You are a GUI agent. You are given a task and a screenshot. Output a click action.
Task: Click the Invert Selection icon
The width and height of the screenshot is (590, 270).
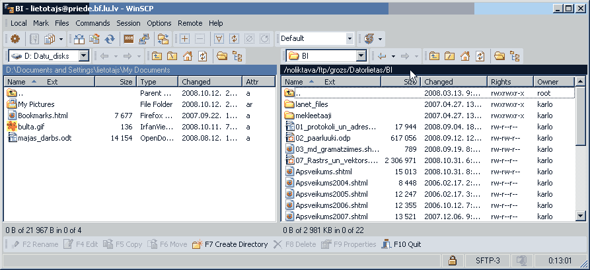234,38
